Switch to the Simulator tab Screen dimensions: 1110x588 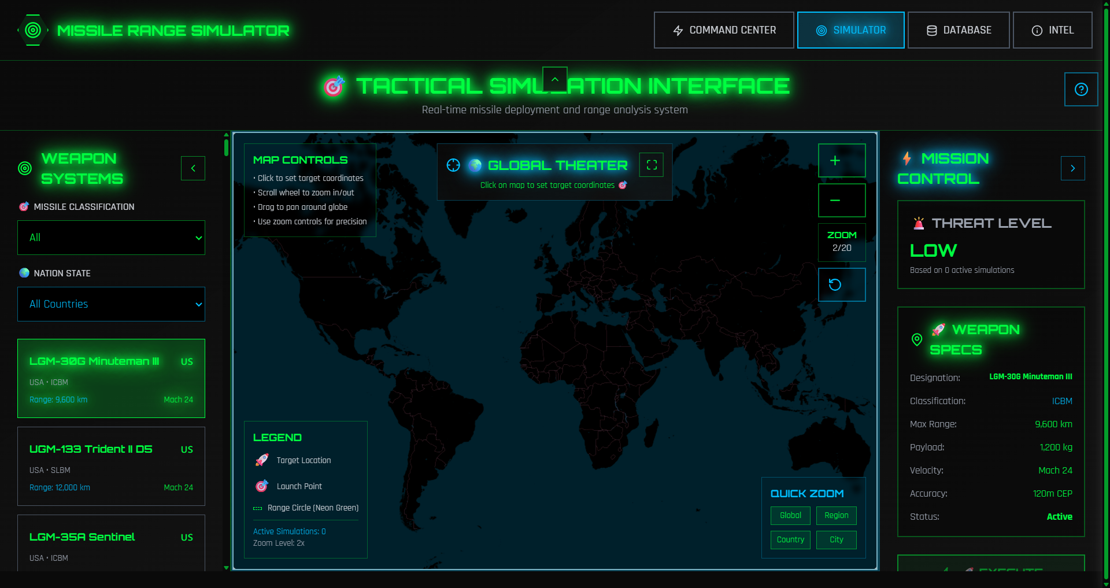tap(850, 30)
